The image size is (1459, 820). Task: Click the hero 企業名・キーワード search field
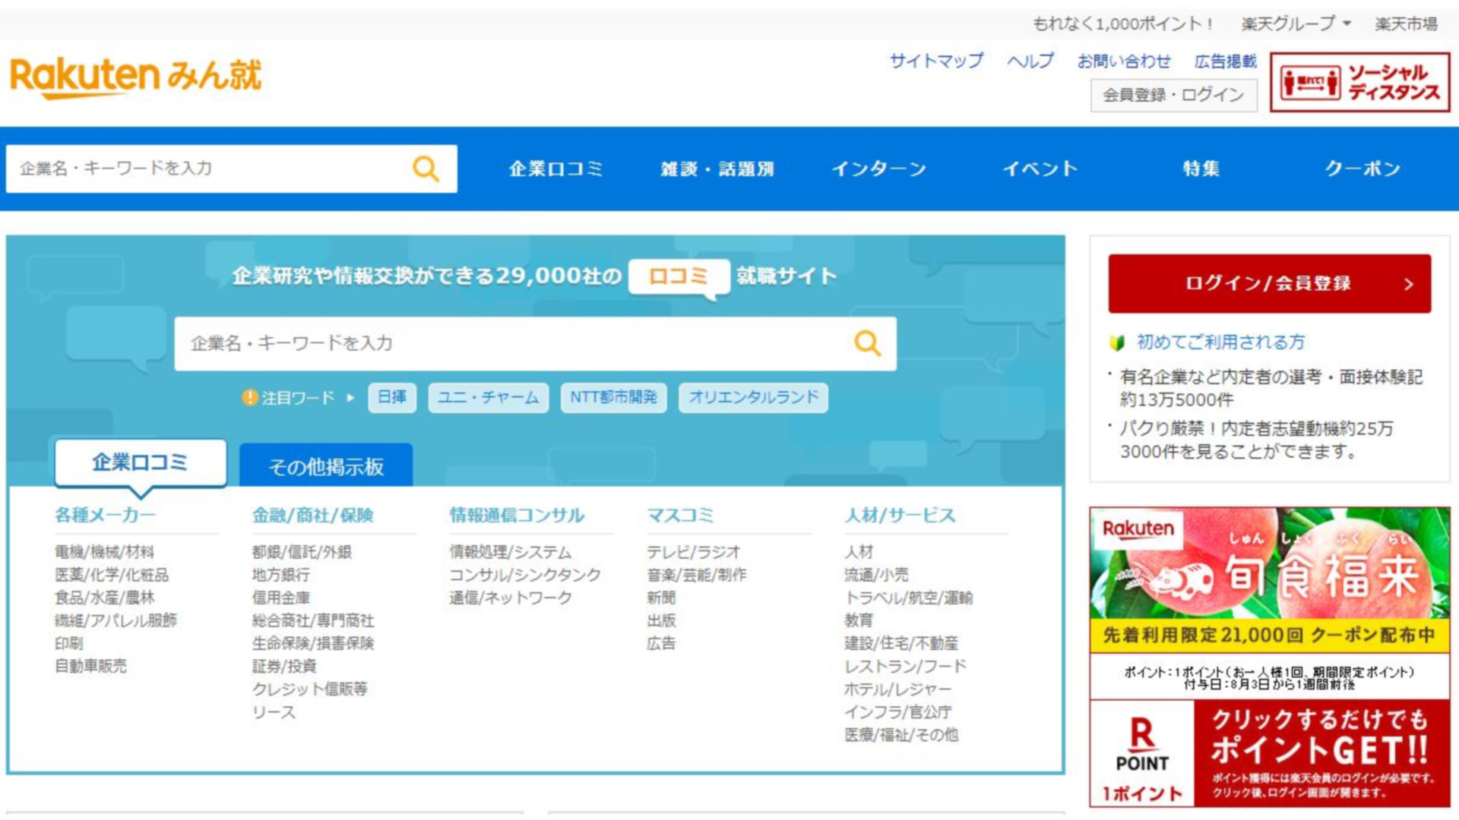click(x=509, y=343)
